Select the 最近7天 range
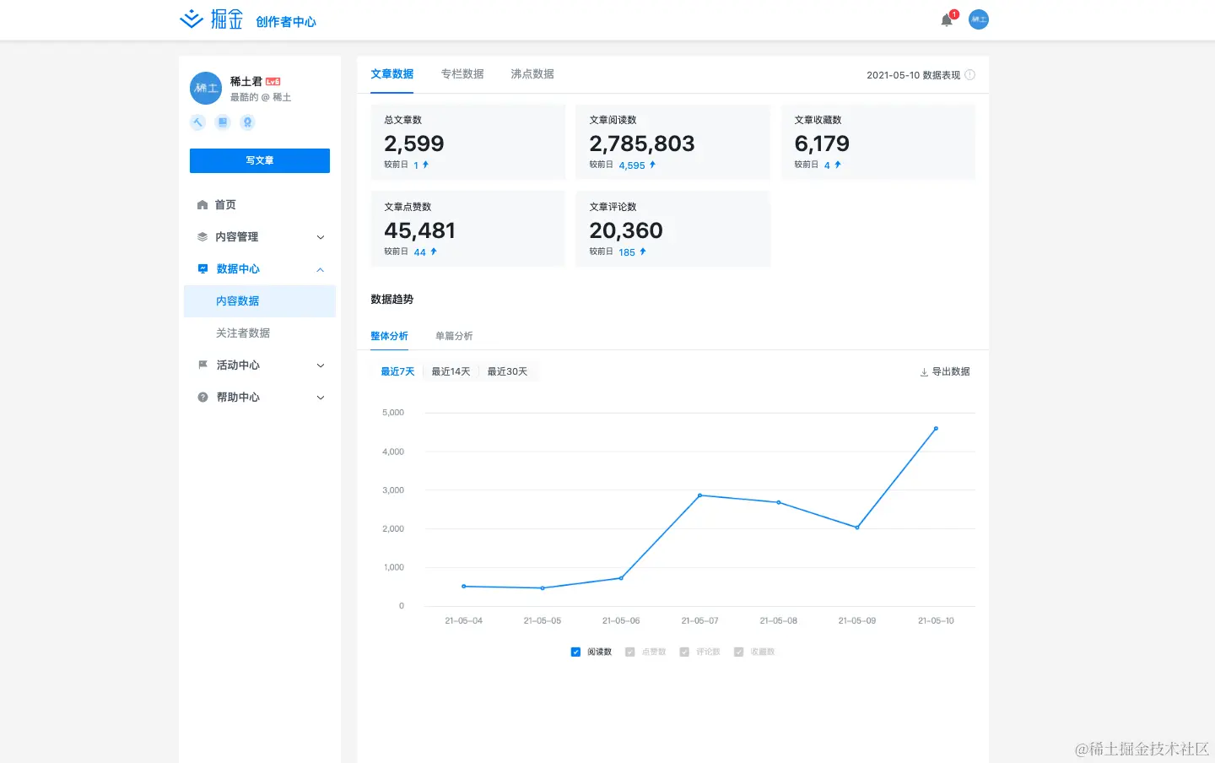1215x763 pixels. pyautogui.click(x=397, y=372)
